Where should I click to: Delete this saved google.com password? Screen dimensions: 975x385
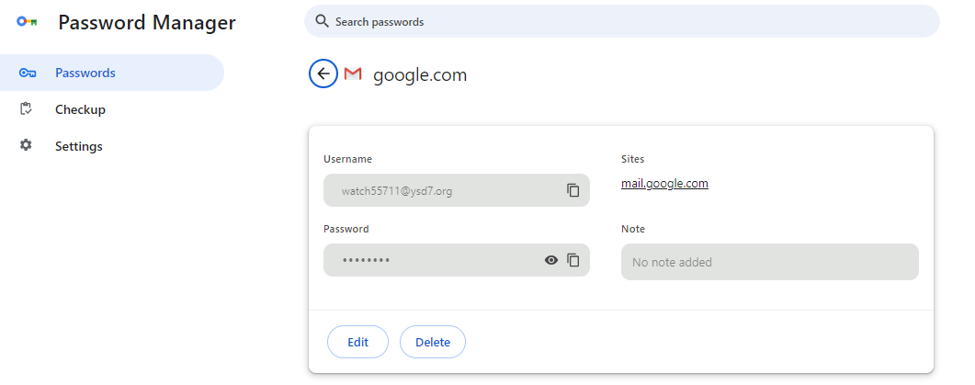[433, 342]
